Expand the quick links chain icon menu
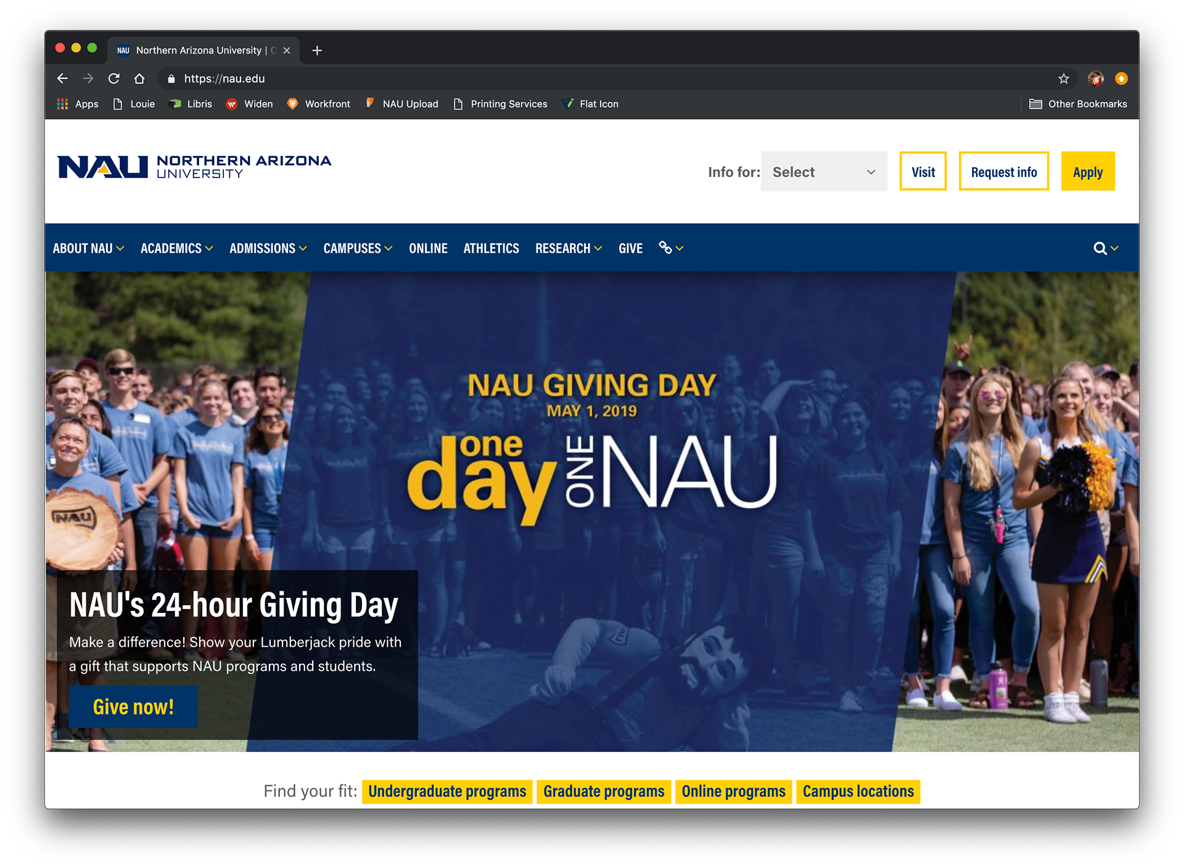Image resolution: width=1184 pixels, height=868 pixels. point(671,248)
